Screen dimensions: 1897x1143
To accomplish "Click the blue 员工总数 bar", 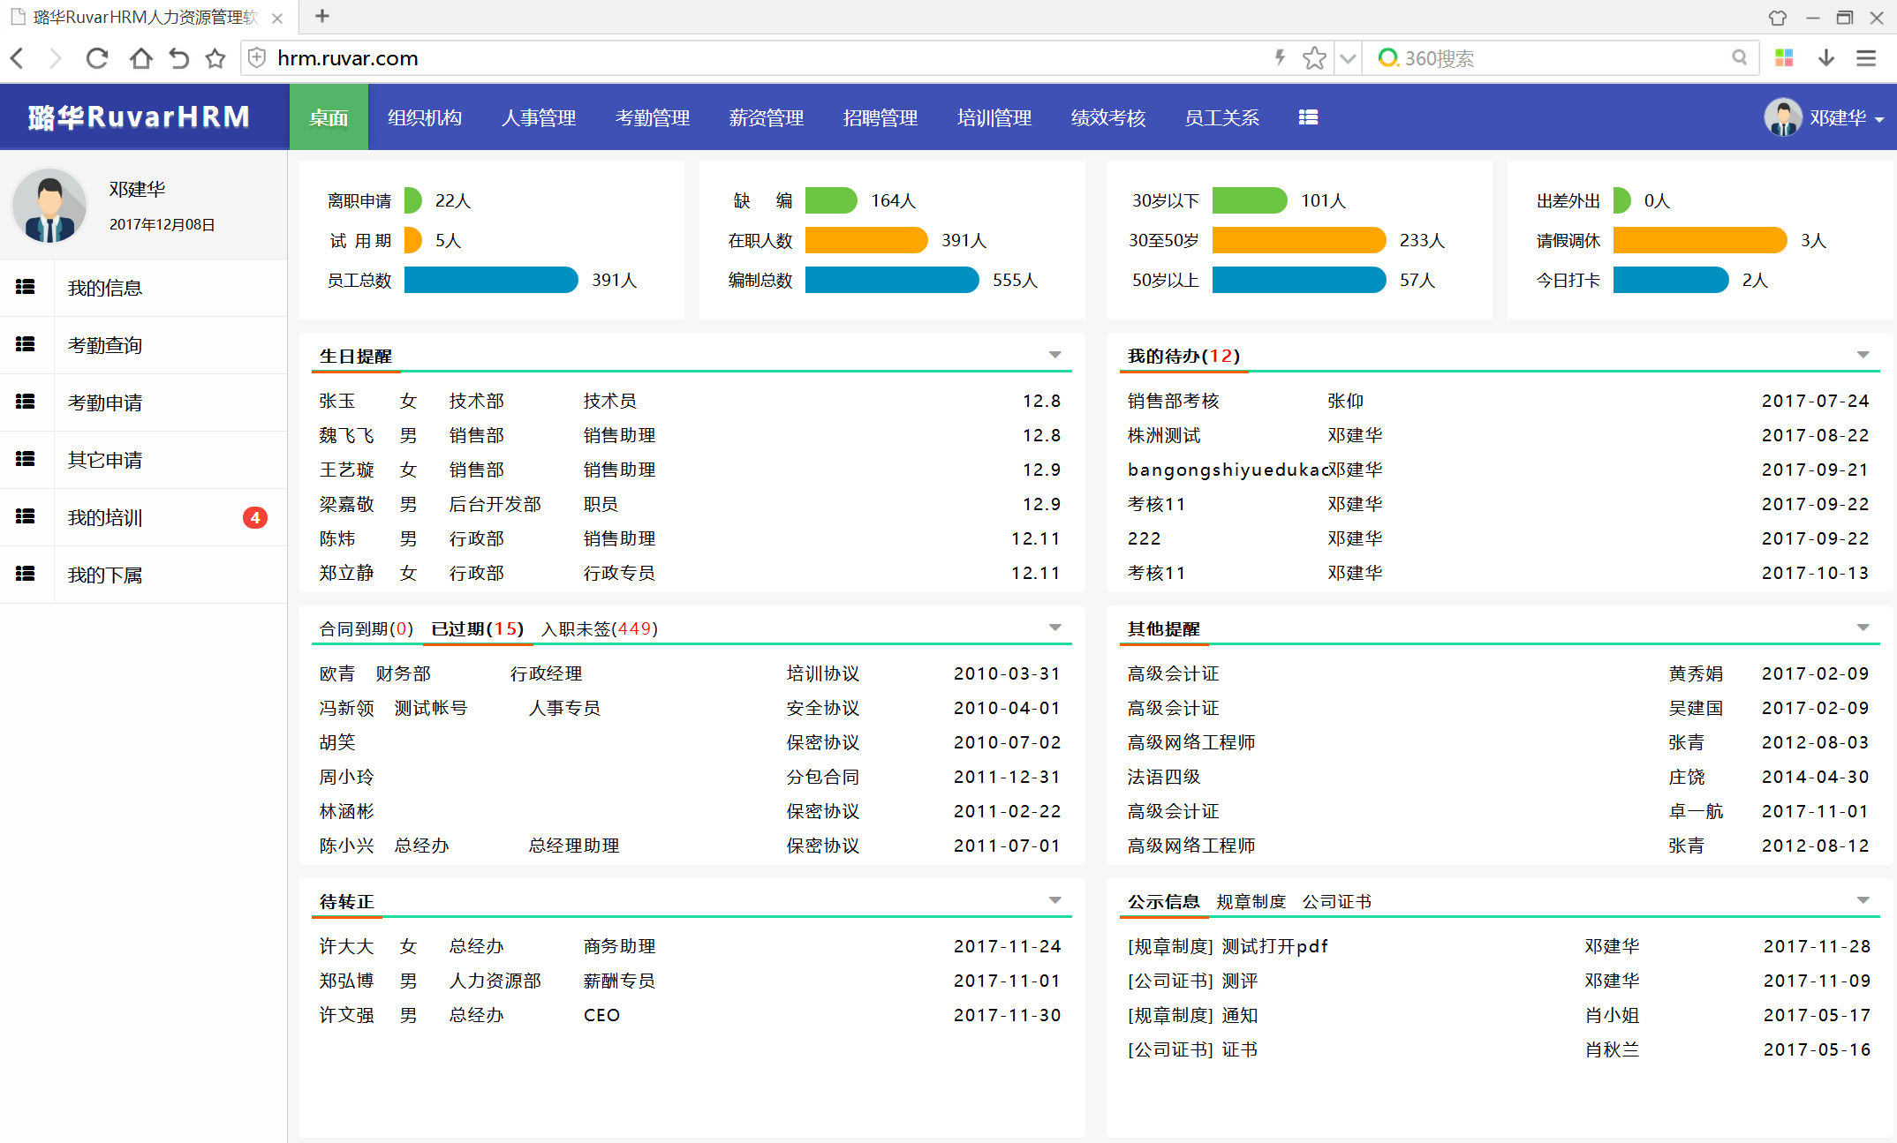I will [x=490, y=280].
